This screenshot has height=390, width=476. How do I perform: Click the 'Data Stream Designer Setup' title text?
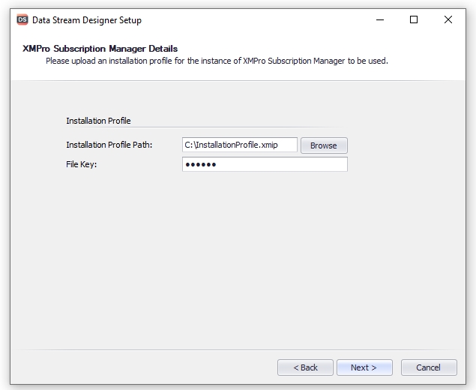pyautogui.click(x=87, y=20)
